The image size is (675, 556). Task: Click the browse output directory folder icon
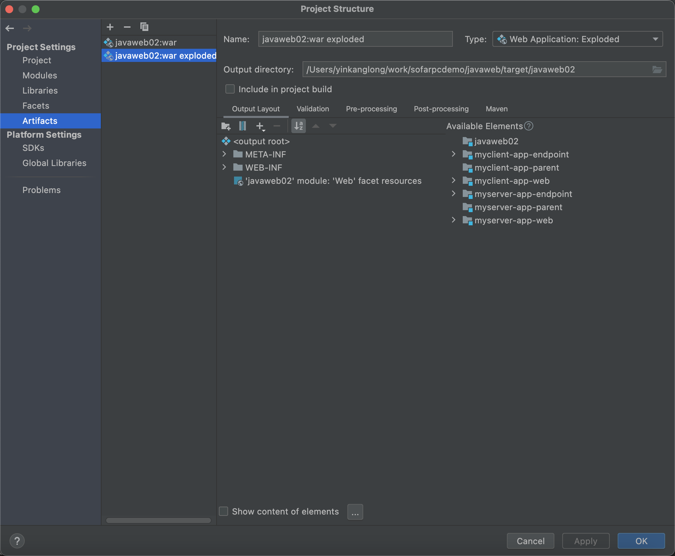point(657,69)
